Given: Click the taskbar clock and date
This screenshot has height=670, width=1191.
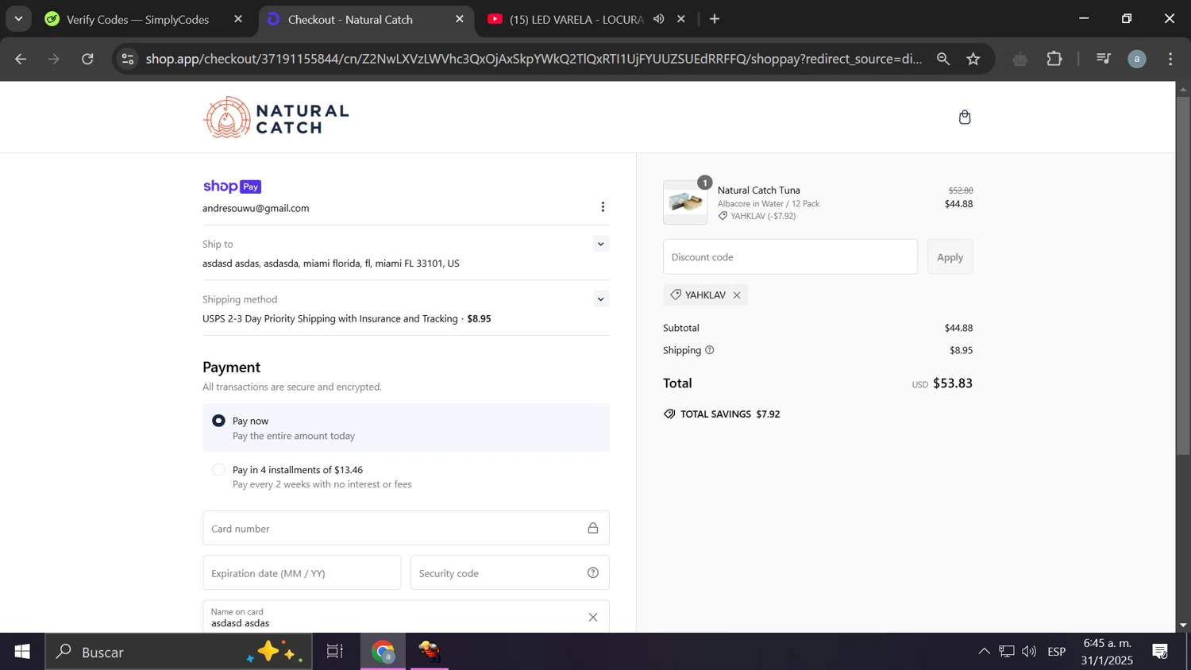Looking at the screenshot, I should click(x=1107, y=652).
